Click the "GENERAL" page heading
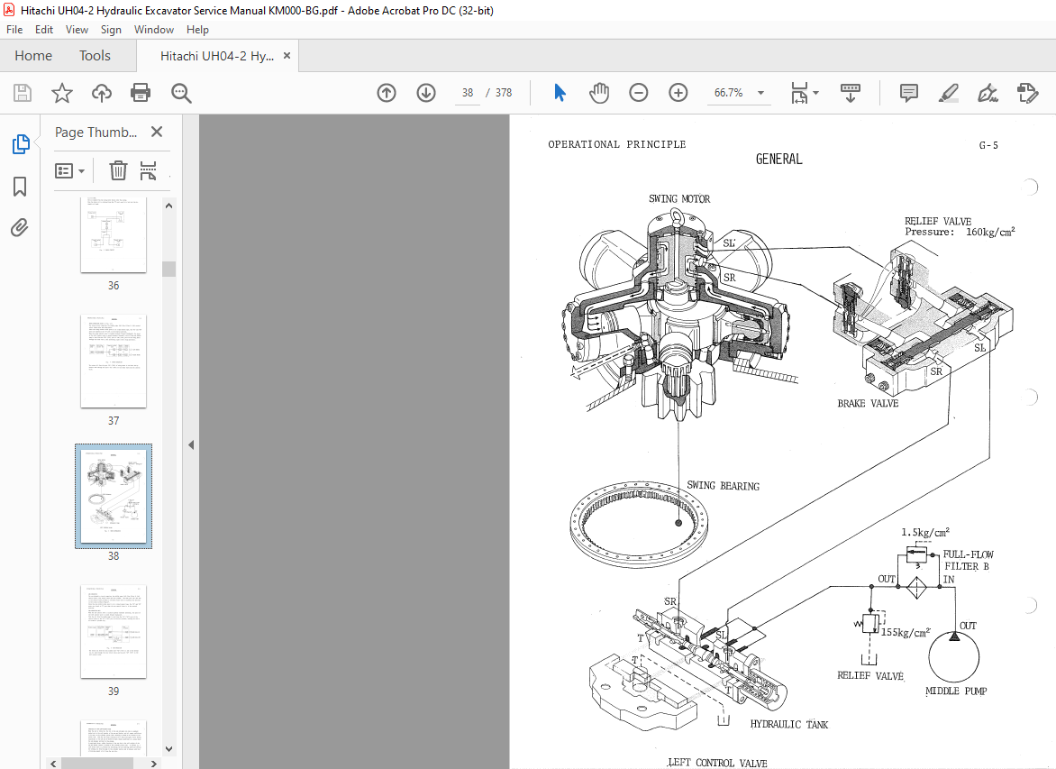The width and height of the screenshot is (1056, 769). (778, 159)
